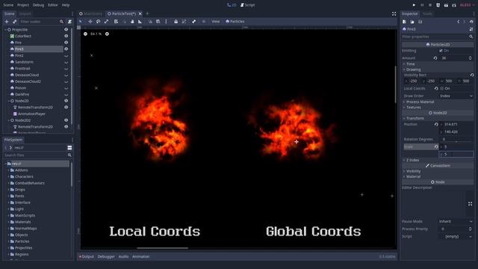478x269 pixels.
Task: Lock the selected node with the lock icon
Action: 176,22
